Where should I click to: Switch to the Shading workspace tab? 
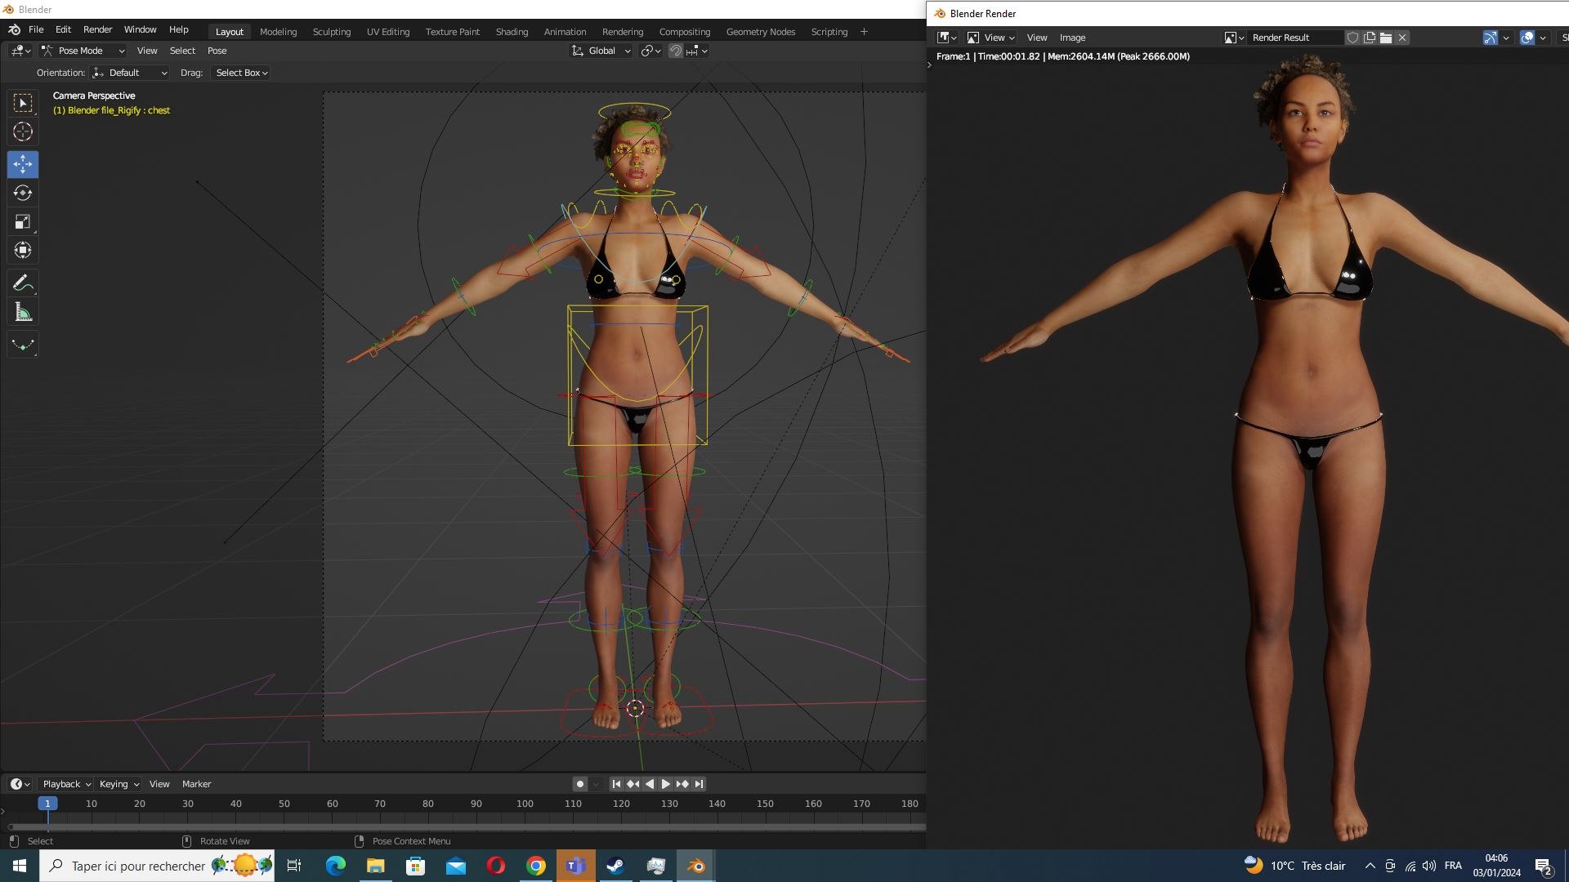pos(512,32)
